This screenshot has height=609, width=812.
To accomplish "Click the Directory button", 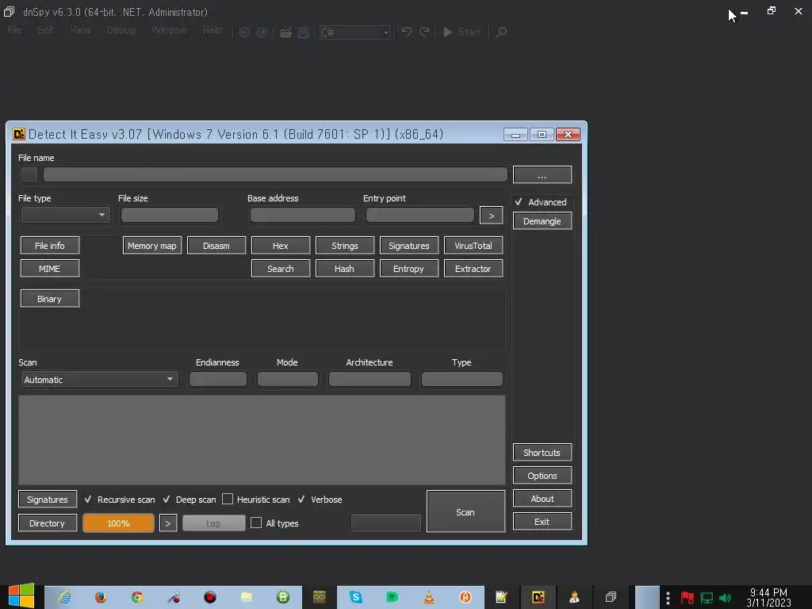I will [47, 523].
